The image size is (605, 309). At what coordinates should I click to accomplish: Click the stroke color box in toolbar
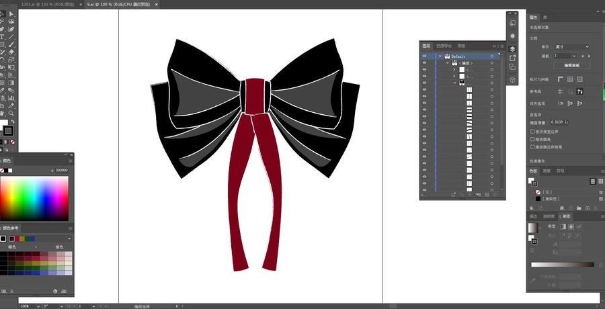coord(8,131)
